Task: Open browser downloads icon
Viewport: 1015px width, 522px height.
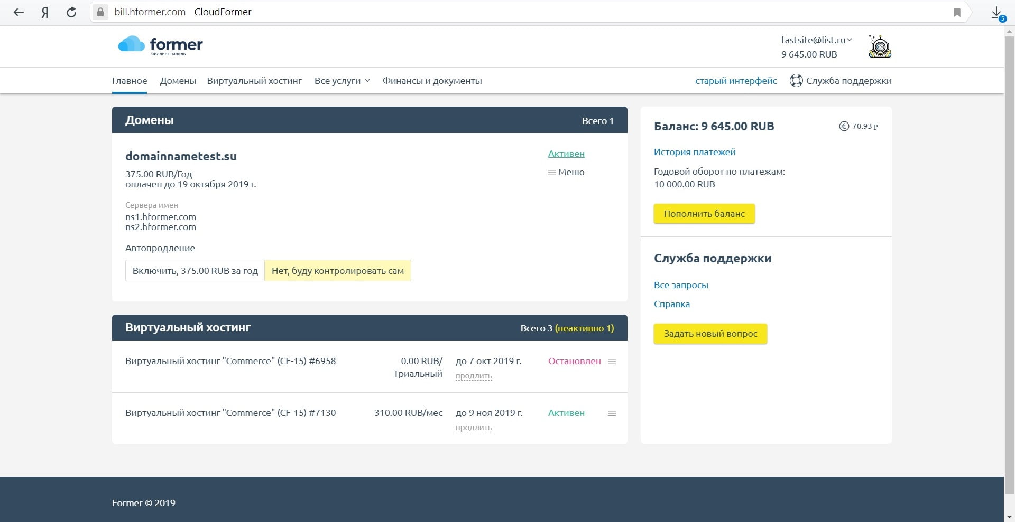Action: pyautogui.click(x=996, y=13)
